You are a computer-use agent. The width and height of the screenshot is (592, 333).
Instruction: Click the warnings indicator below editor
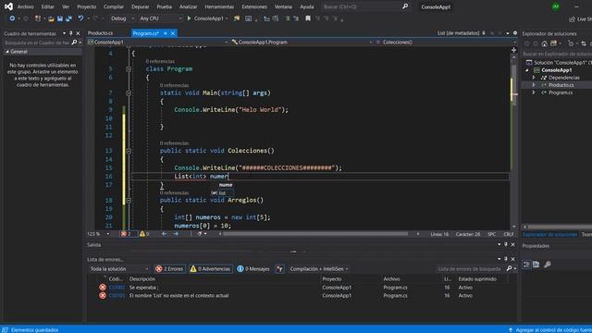tap(144, 234)
